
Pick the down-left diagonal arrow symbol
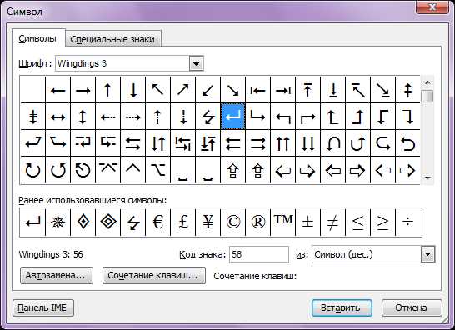[x=208, y=90]
